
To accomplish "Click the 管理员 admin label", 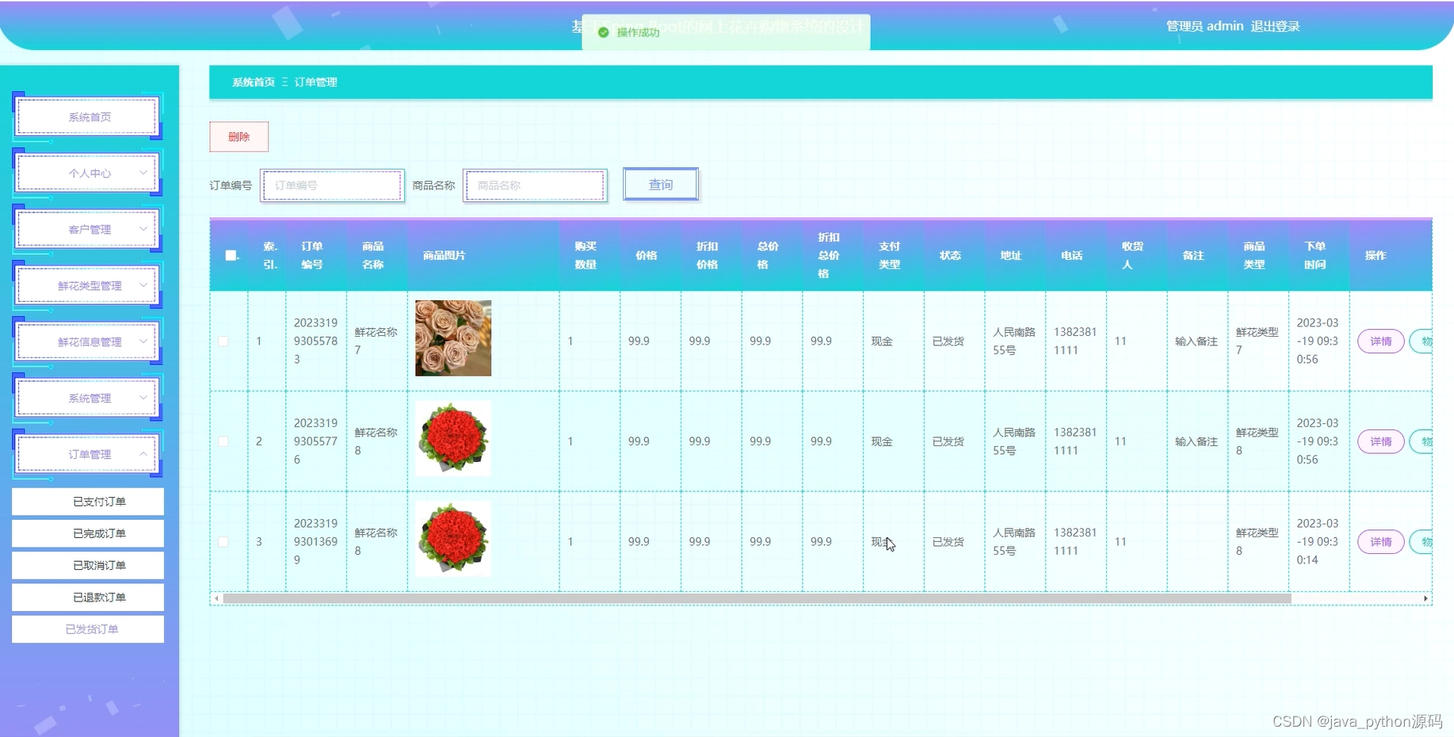I will [1204, 26].
